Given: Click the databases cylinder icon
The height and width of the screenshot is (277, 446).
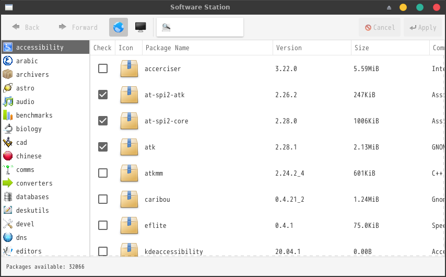Looking at the screenshot, I should pyautogui.click(x=8, y=197).
